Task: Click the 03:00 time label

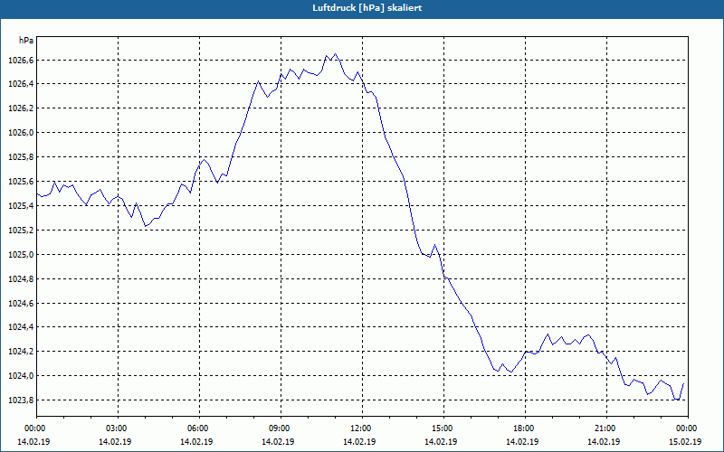Action: click(x=118, y=428)
